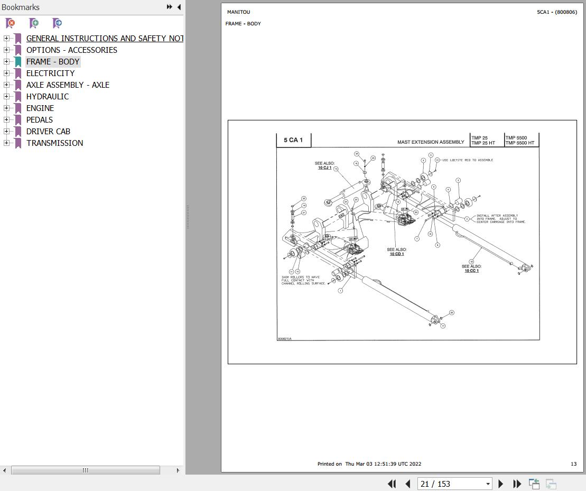Click the bookmarks horizontal scrollbar thumb
Image resolution: width=586 pixels, height=491 pixels.
point(86,470)
